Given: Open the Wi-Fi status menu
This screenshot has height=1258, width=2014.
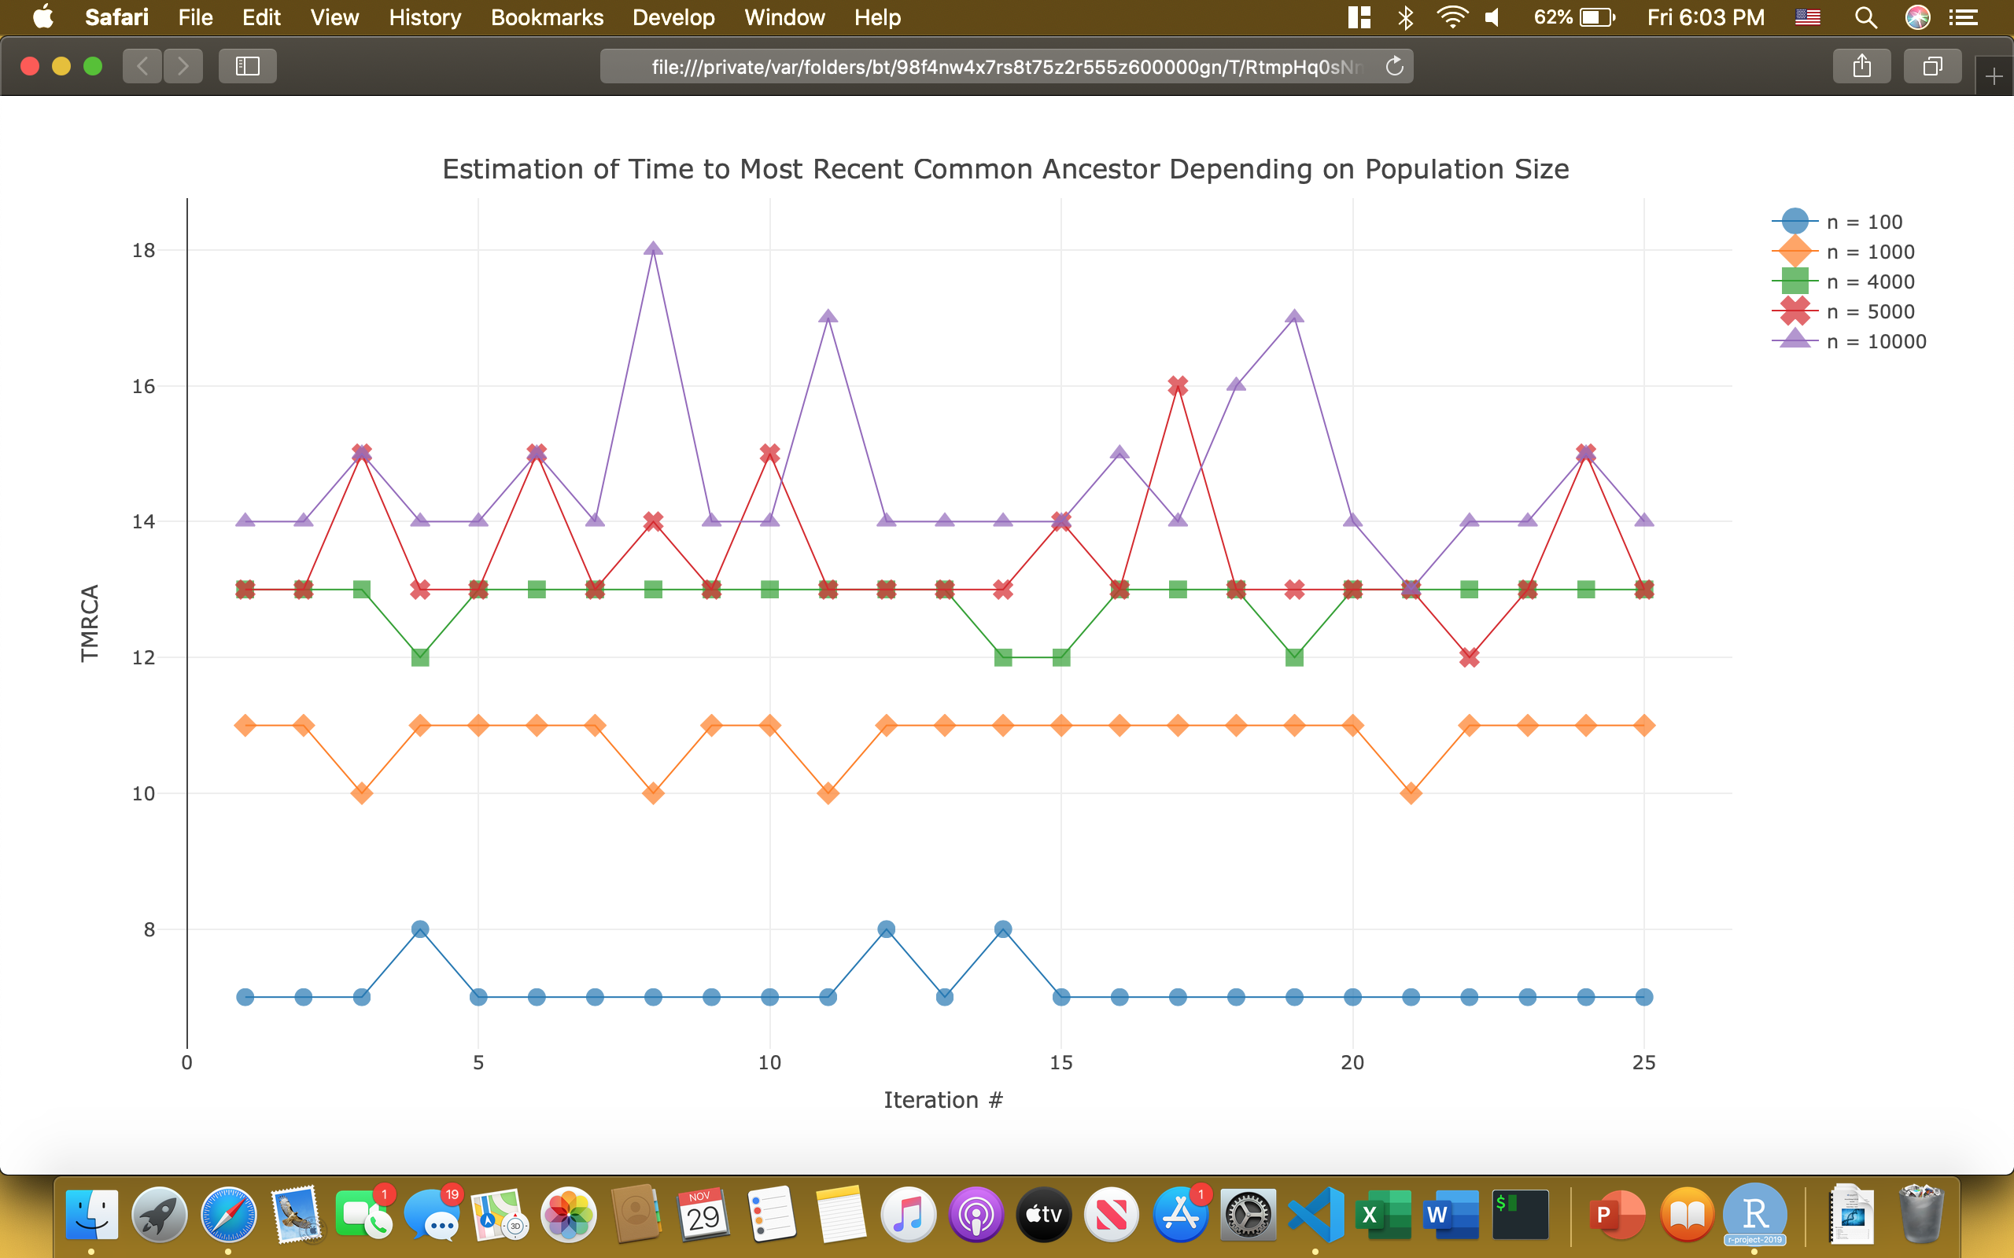Looking at the screenshot, I should (x=1452, y=17).
